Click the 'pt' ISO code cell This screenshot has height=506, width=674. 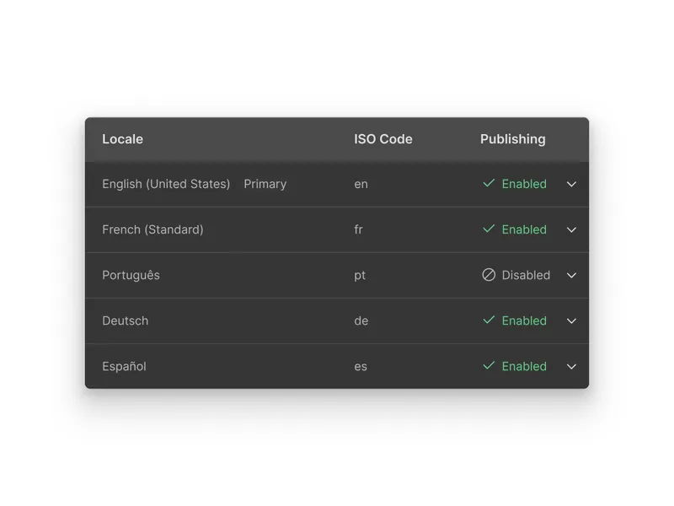(x=360, y=275)
